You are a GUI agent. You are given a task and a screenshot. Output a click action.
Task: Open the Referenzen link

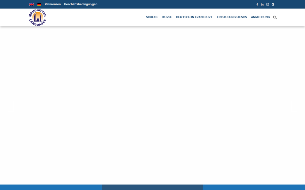(x=53, y=4)
